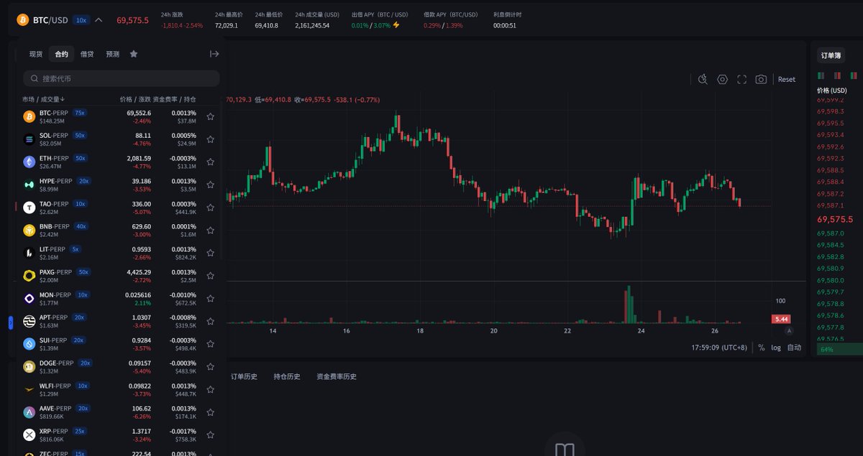Toggle 自动 auto scale on chart

[x=794, y=348]
